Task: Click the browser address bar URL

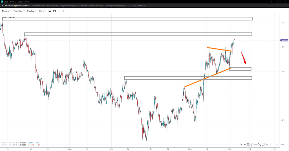Action: [x=75, y=6]
